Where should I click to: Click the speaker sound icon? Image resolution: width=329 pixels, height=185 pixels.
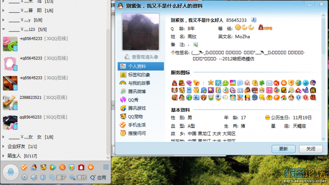pos(34,177)
